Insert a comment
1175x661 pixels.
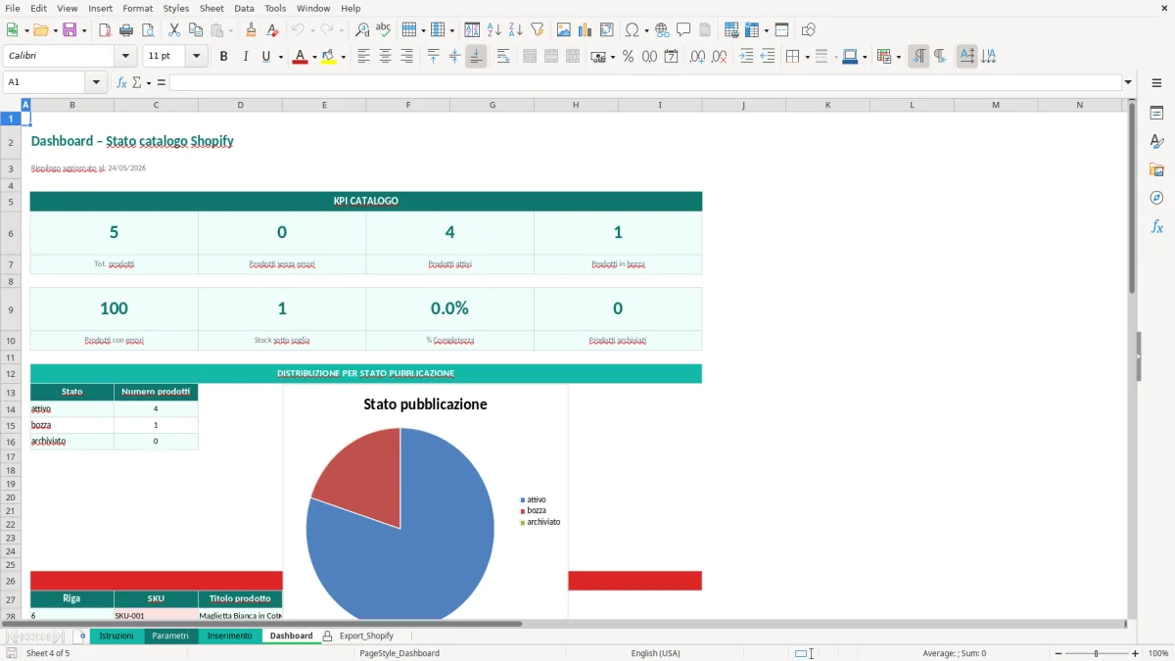684,30
